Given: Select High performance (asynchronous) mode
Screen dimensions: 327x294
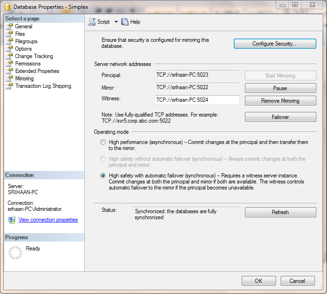Looking at the screenshot, I should (x=103, y=142).
